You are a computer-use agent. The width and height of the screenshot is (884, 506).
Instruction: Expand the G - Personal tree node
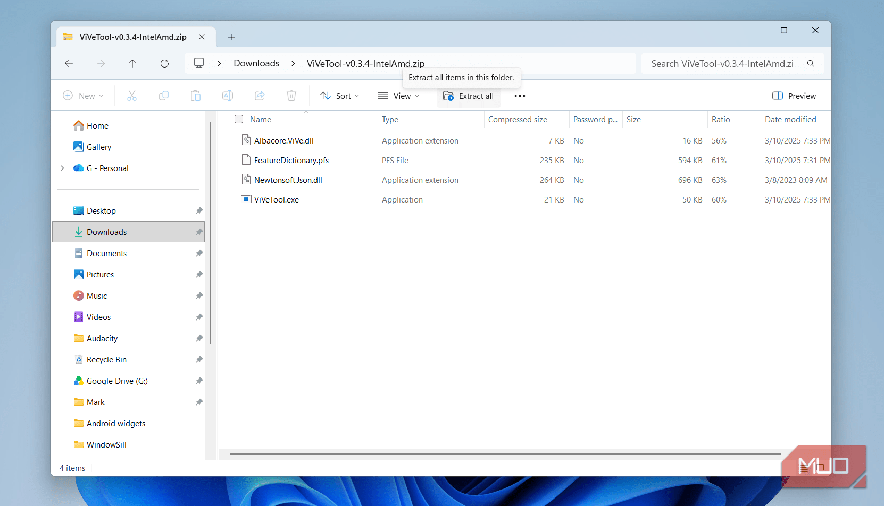62,168
